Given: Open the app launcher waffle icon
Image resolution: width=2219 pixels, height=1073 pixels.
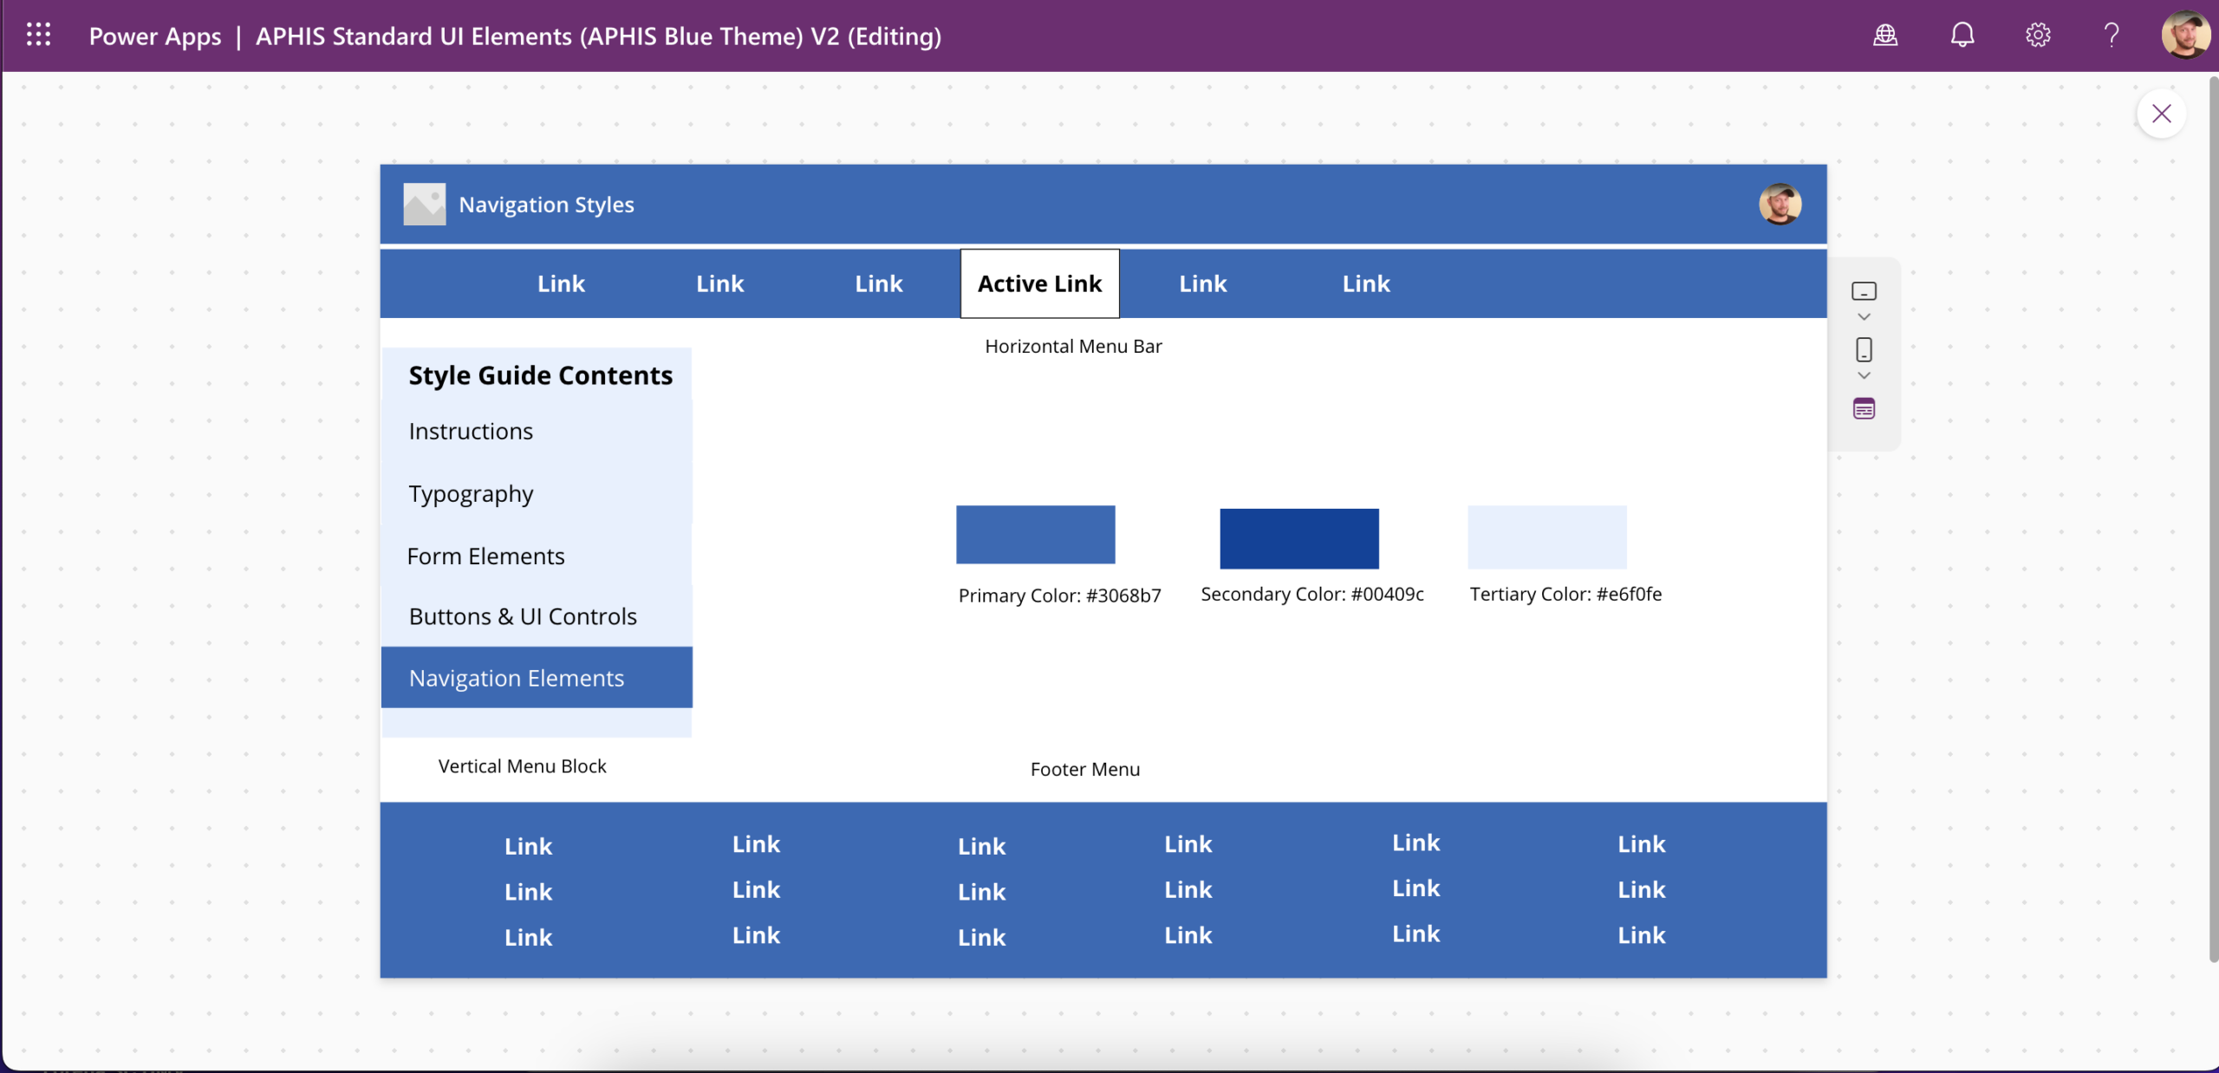Looking at the screenshot, I should click(x=38, y=35).
